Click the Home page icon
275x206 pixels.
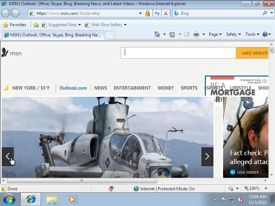pos(157,34)
